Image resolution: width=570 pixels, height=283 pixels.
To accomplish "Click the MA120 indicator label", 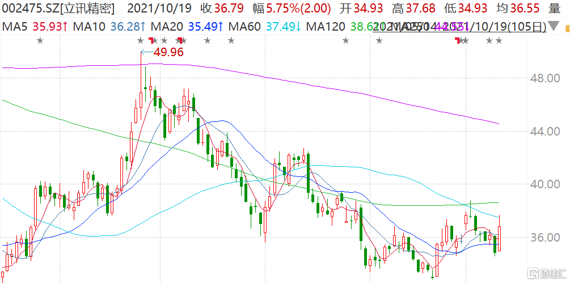I will pos(326,27).
